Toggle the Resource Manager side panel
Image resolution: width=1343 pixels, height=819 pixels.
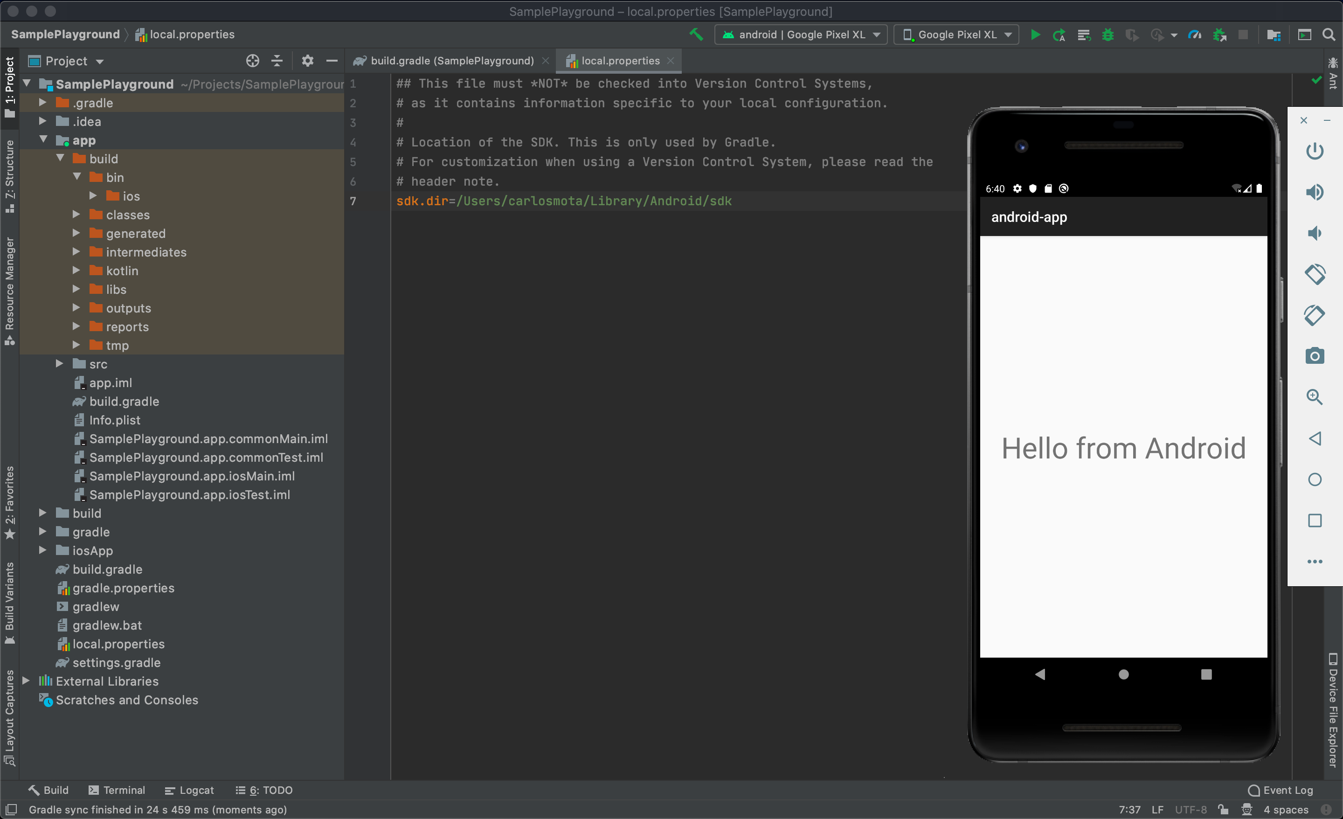pos(9,290)
